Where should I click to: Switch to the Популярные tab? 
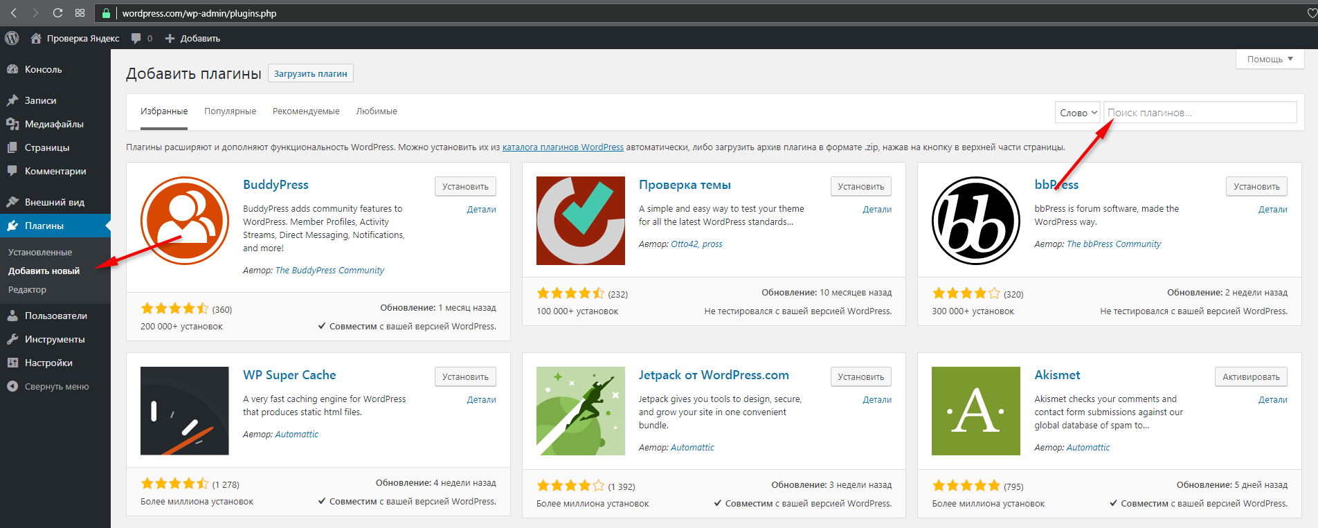pyautogui.click(x=230, y=111)
